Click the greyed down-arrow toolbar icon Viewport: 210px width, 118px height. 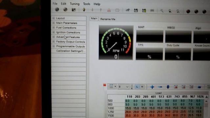(93, 10)
